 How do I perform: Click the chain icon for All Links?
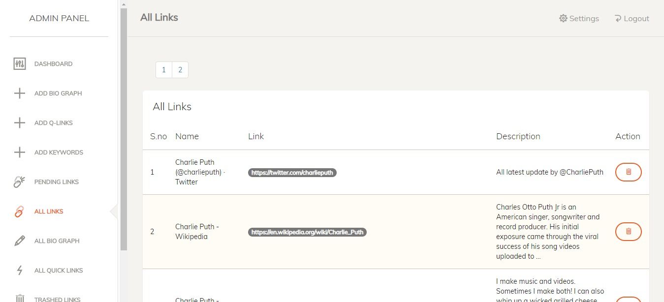(x=19, y=211)
